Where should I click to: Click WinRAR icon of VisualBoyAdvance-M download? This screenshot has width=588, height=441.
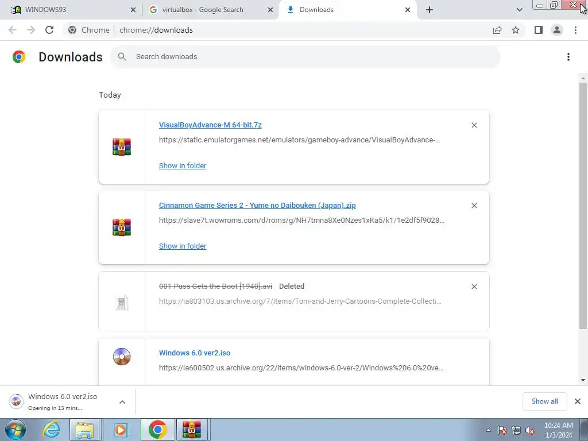pos(122,146)
